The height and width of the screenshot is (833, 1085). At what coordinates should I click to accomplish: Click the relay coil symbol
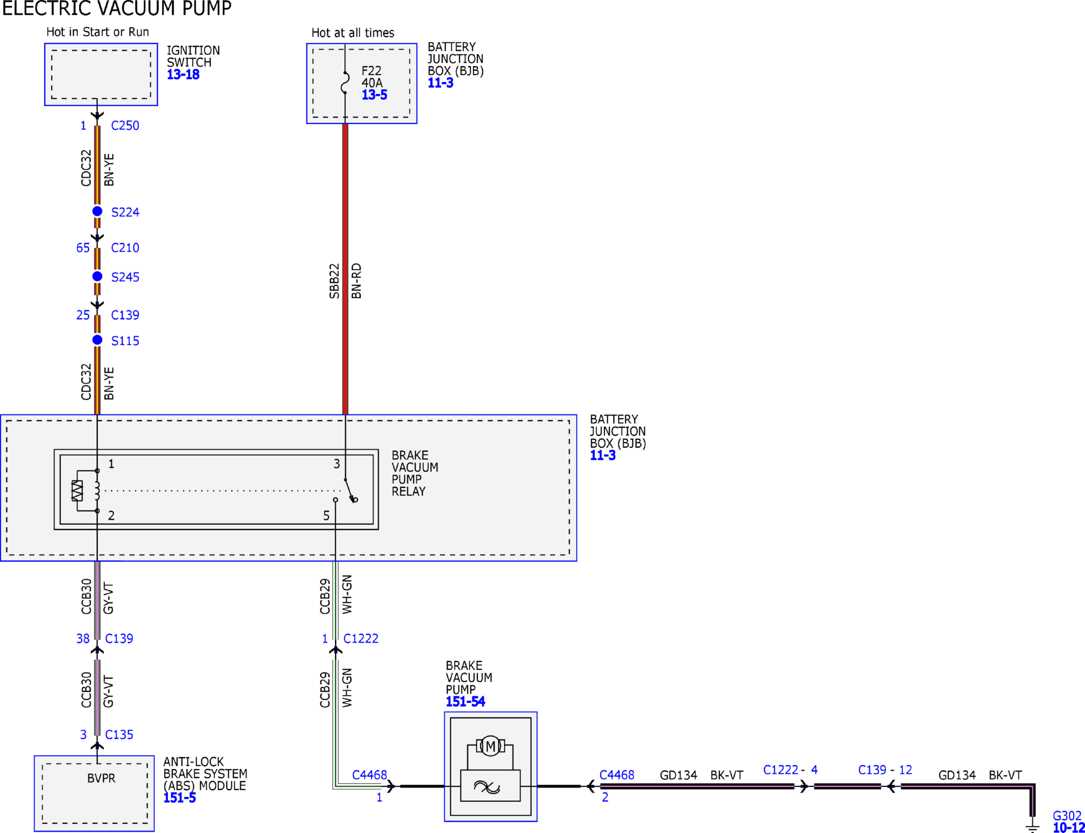[x=97, y=491]
